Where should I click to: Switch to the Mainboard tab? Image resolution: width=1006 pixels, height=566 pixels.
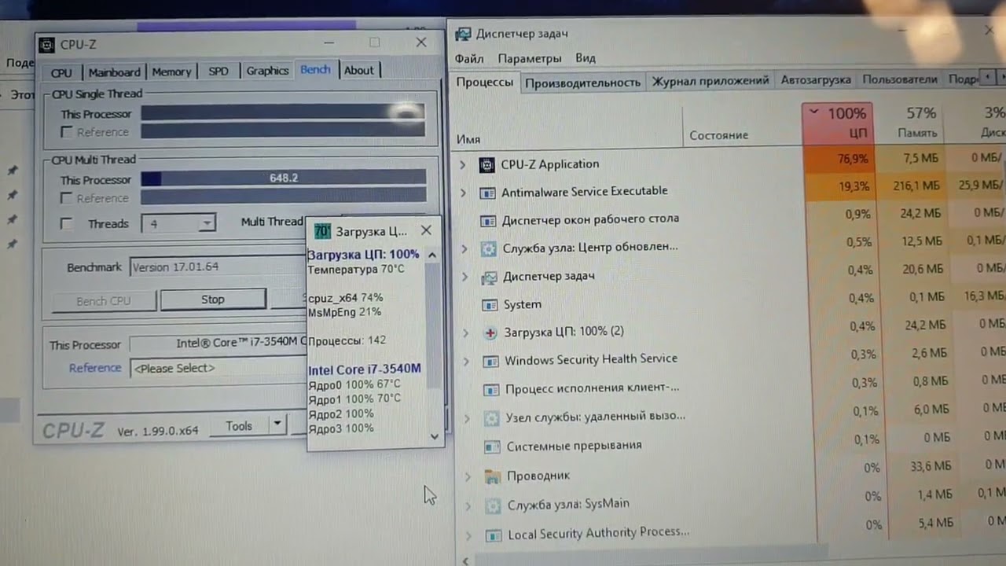tap(114, 72)
